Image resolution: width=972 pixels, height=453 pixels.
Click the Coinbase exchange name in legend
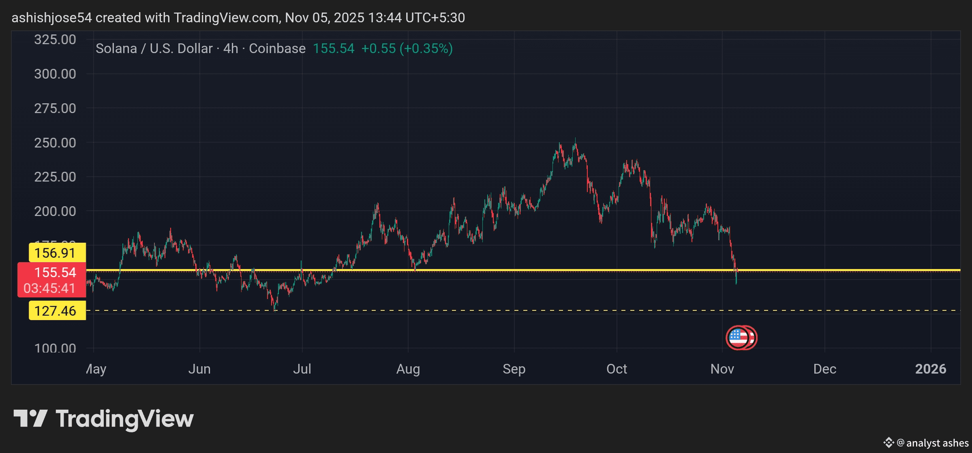point(277,49)
